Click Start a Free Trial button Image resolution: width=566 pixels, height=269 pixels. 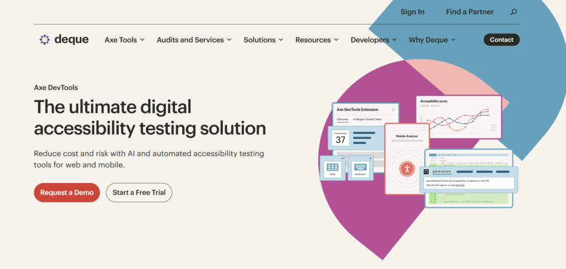[139, 192]
